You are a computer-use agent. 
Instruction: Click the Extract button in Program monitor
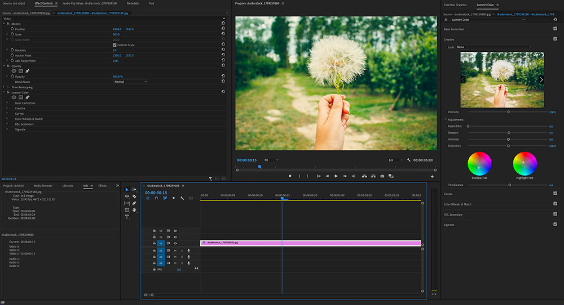373,176
